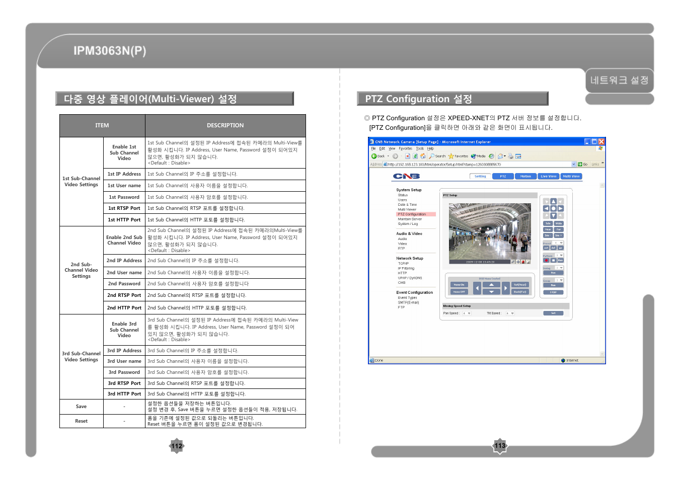Open the File menu

[373, 148]
